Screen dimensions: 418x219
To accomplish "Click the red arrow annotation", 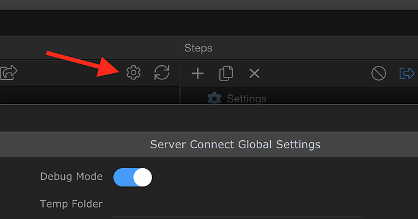I will pyautogui.click(x=82, y=64).
